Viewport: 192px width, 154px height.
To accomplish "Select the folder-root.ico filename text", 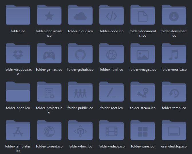I will [112, 108].
